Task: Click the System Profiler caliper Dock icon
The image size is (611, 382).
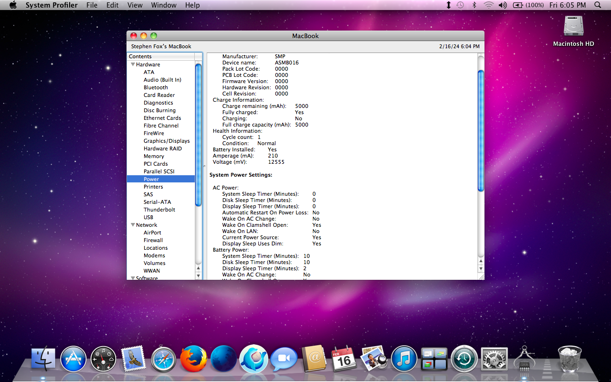Action: tap(524, 359)
